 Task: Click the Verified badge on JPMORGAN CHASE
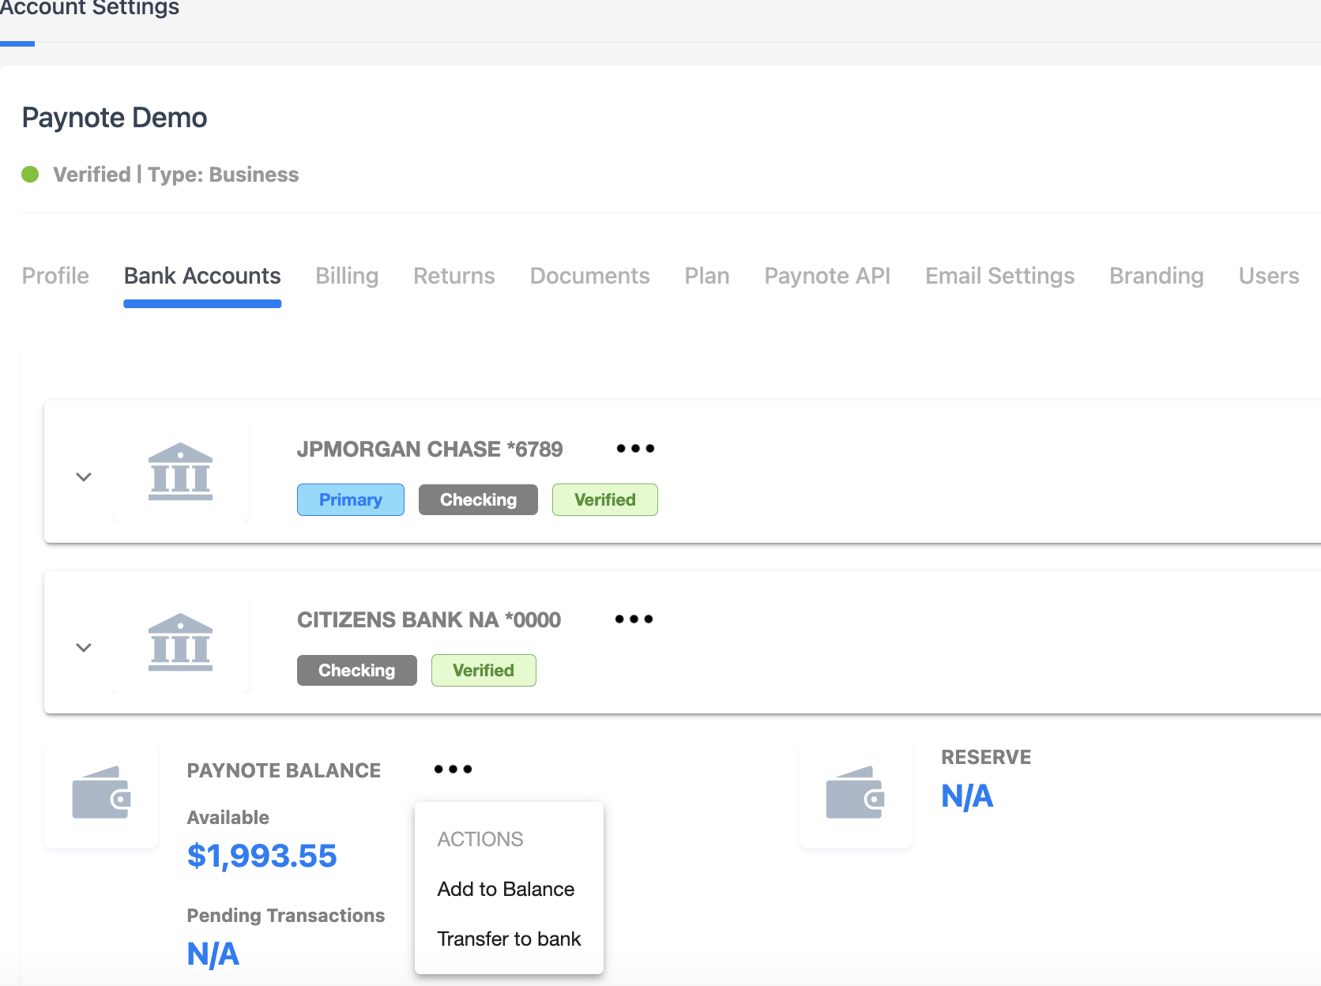pyautogui.click(x=605, y=499)
